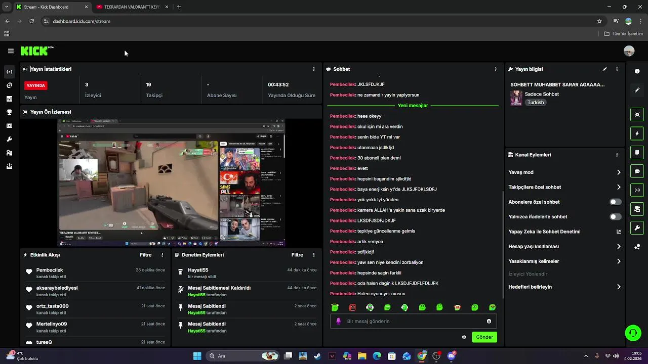Image resolution: width=648 pixels, height=364 pixels.
Task: Open Etkinlik Akışı three-dot menu
Action: (162, 255)
